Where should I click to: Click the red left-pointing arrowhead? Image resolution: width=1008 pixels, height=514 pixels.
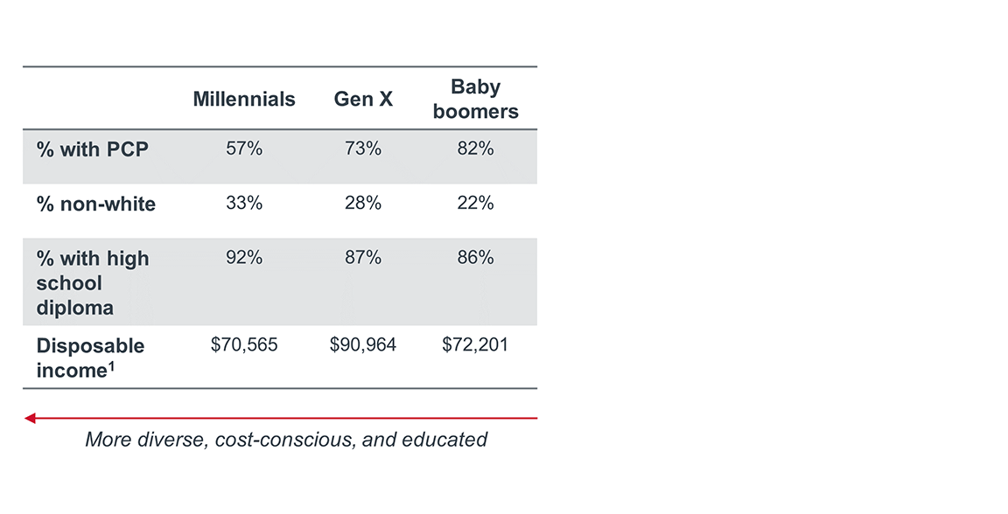pyautogui.click(x=30, y=419)
